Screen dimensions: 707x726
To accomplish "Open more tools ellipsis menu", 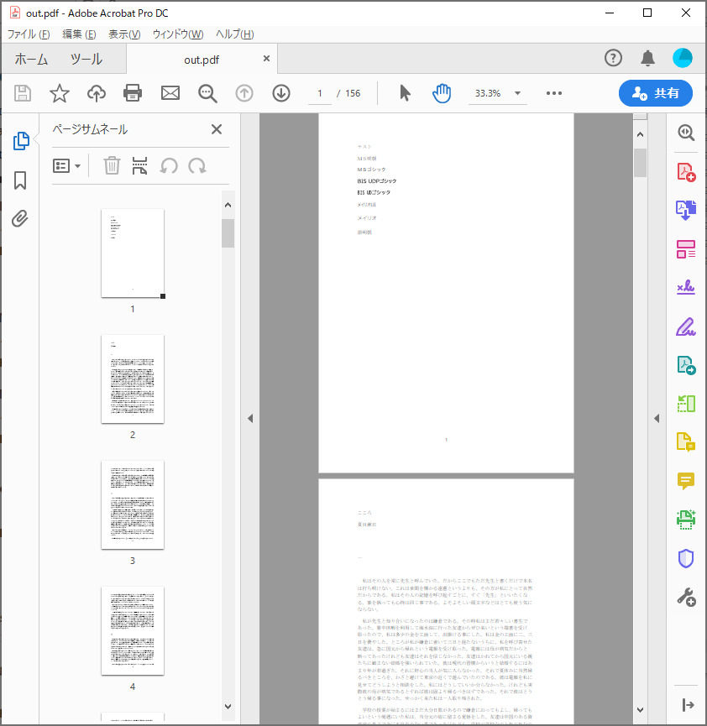I will 553,93.
